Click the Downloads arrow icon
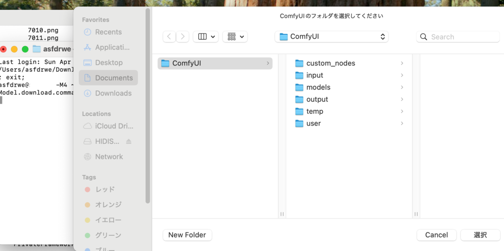The height and width of the screenshot is (251, 504). click(88, 93)
